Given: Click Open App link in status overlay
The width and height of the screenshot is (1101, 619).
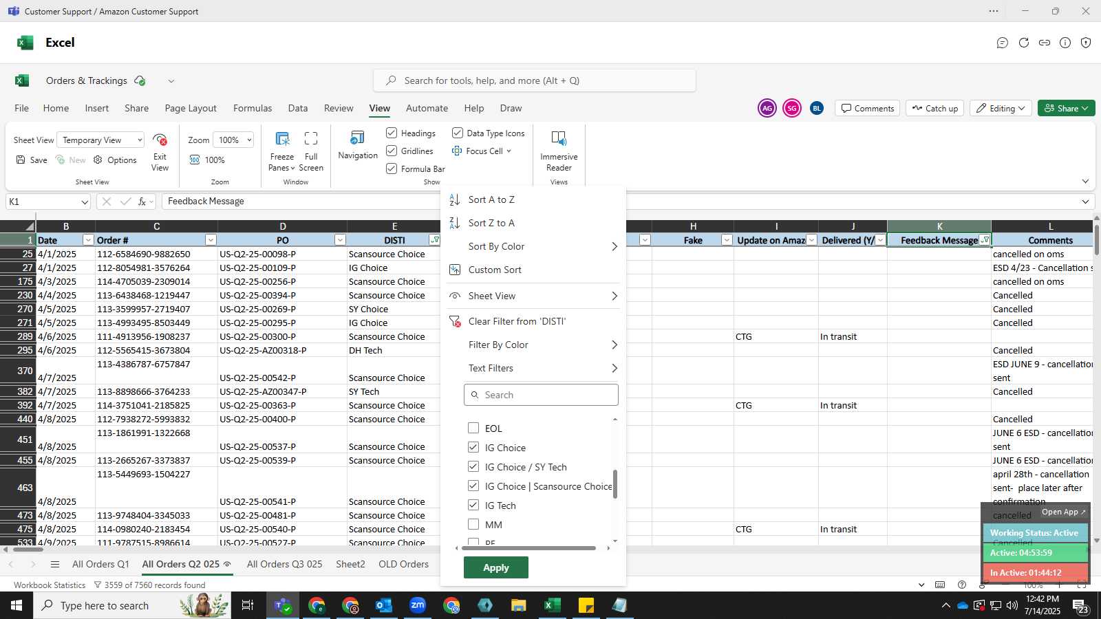Looking at the screenshot, I should click(x=1063, y=512).
